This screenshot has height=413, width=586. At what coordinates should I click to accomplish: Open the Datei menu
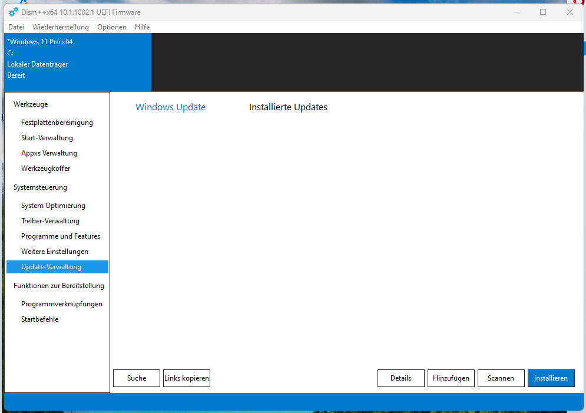pos(16,27)
